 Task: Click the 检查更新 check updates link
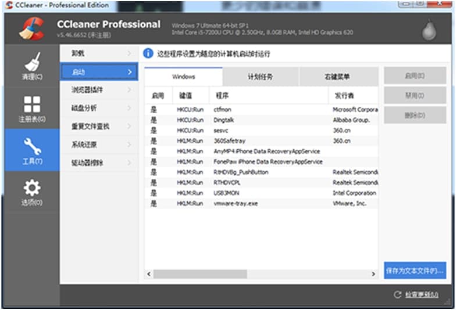[422, 294]
